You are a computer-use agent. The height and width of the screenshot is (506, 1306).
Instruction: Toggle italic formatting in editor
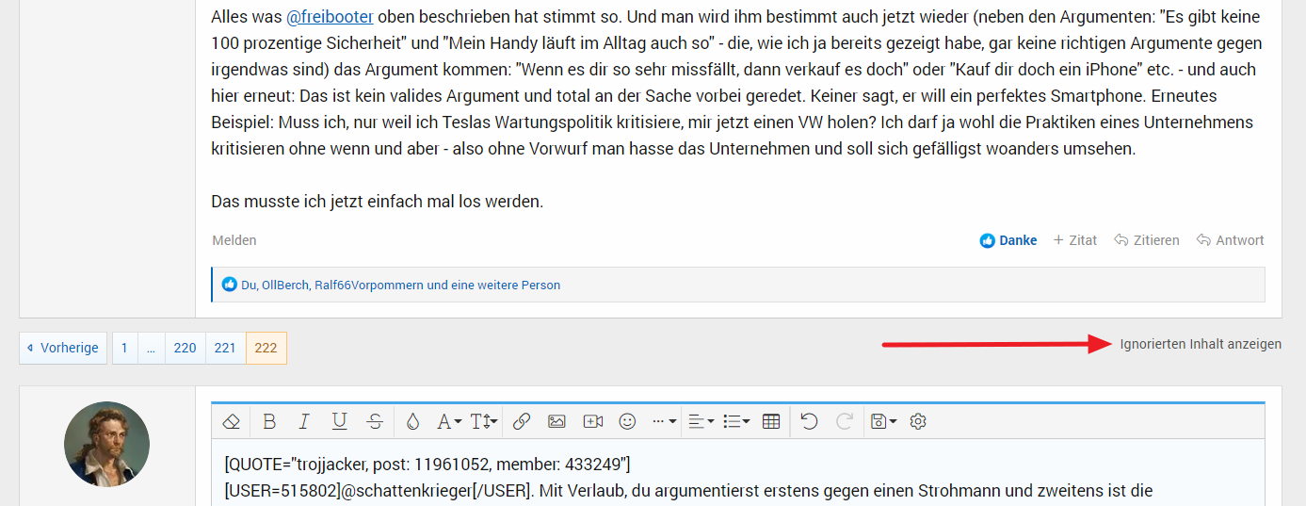click(304, 421)
